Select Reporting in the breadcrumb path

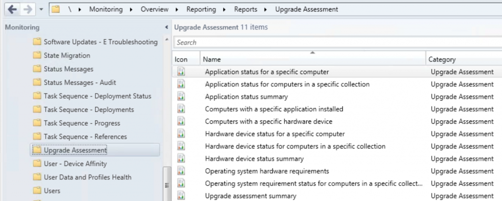pos(201,9)
